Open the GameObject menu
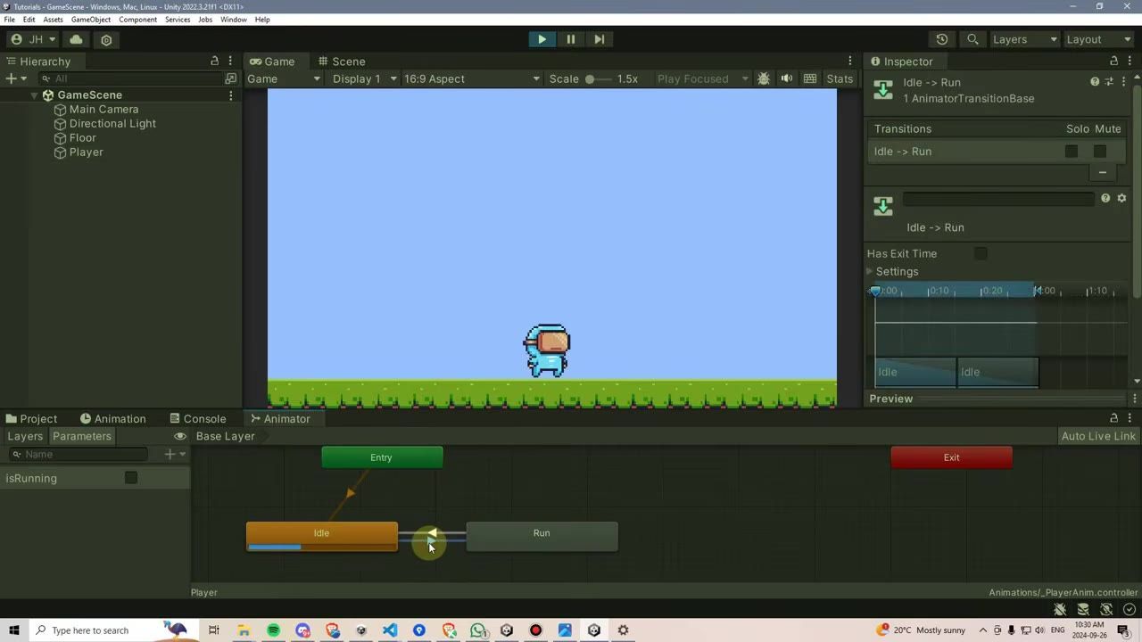The image size is (1142, 642). pyautogui.click(x=90, y=20)
